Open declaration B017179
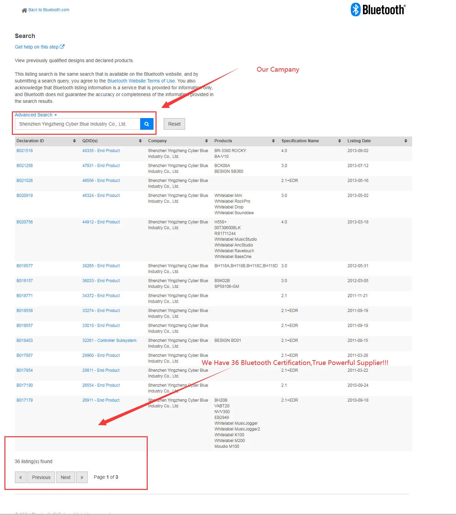 pos(25,400)
